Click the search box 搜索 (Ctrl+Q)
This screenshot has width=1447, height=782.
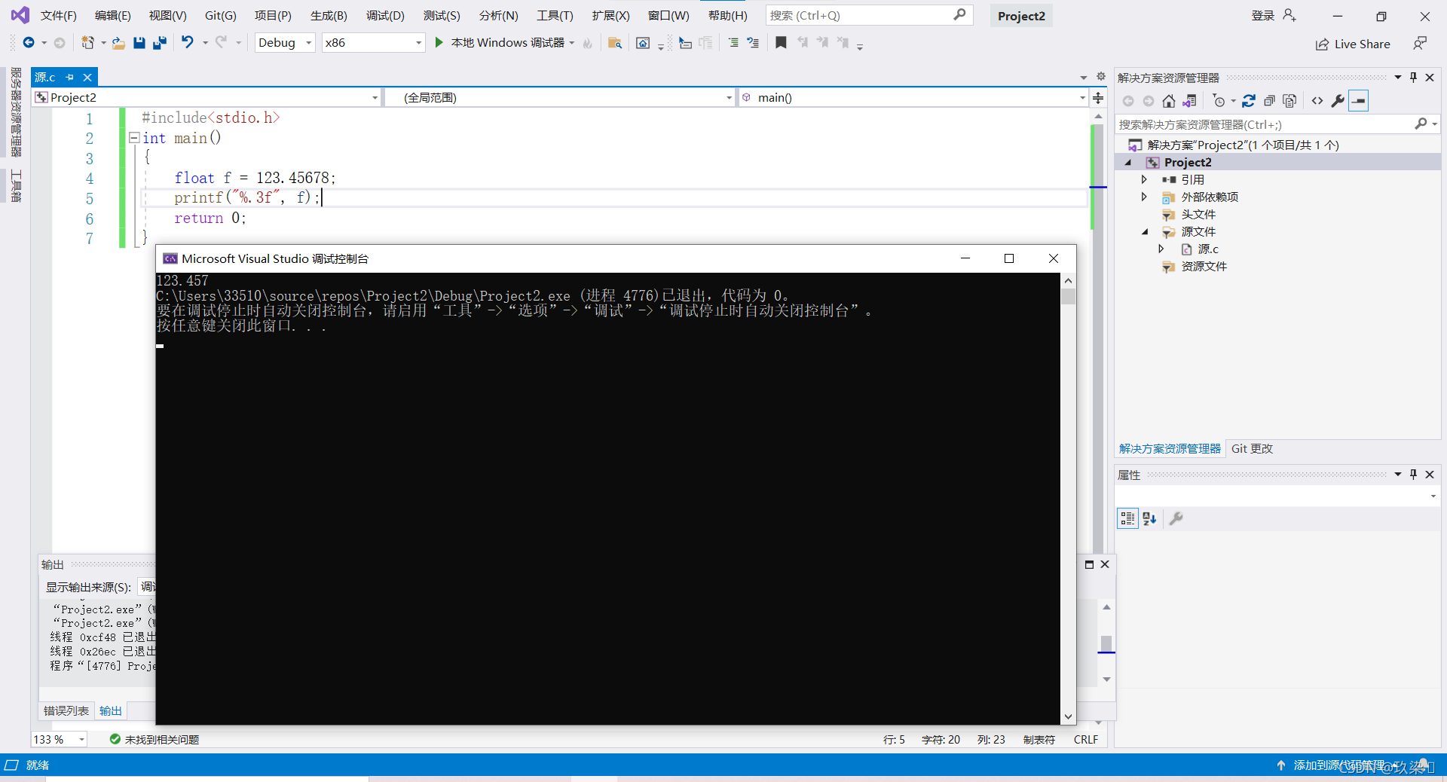coord(869,15)
